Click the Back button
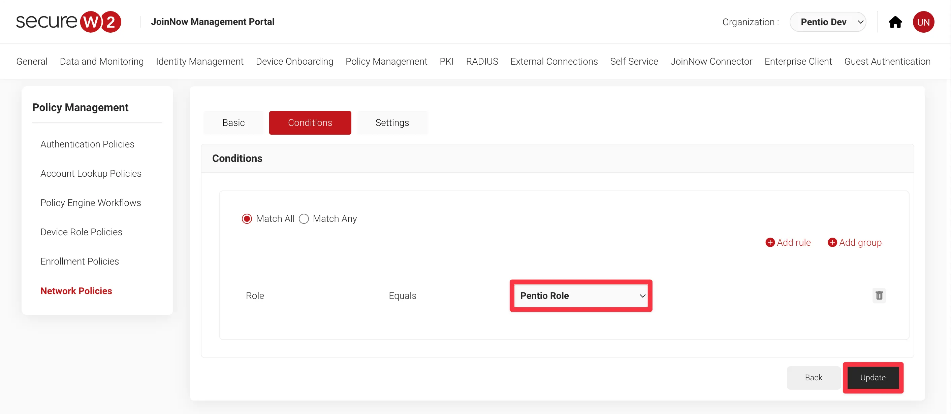The image size is (951, 414). (813, 377)
